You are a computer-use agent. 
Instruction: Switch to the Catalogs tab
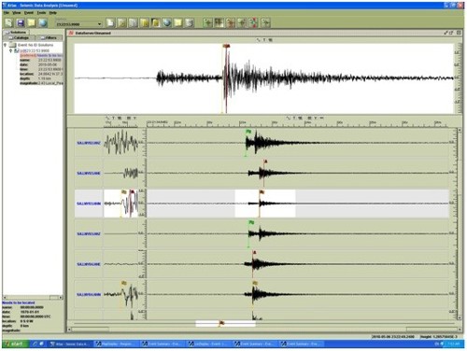(x=19, y=37)
